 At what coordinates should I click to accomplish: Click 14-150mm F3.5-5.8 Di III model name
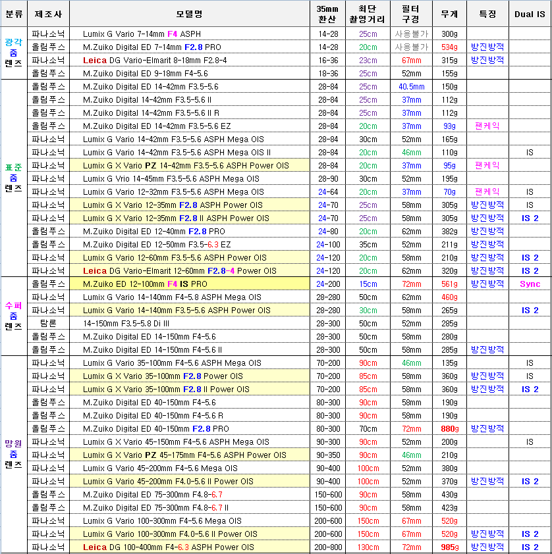(x=126, y=324)
